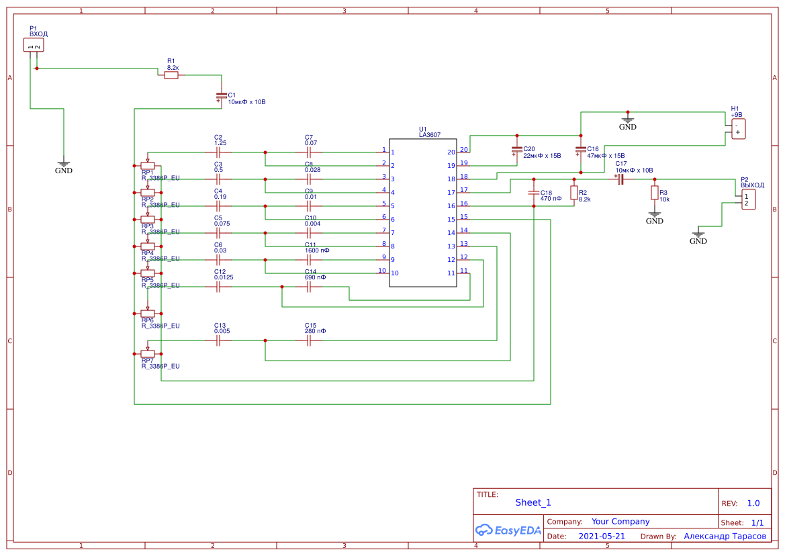Click the '1.25' value of C2
This screenshot has width=785, height=556.
(220, 142)
